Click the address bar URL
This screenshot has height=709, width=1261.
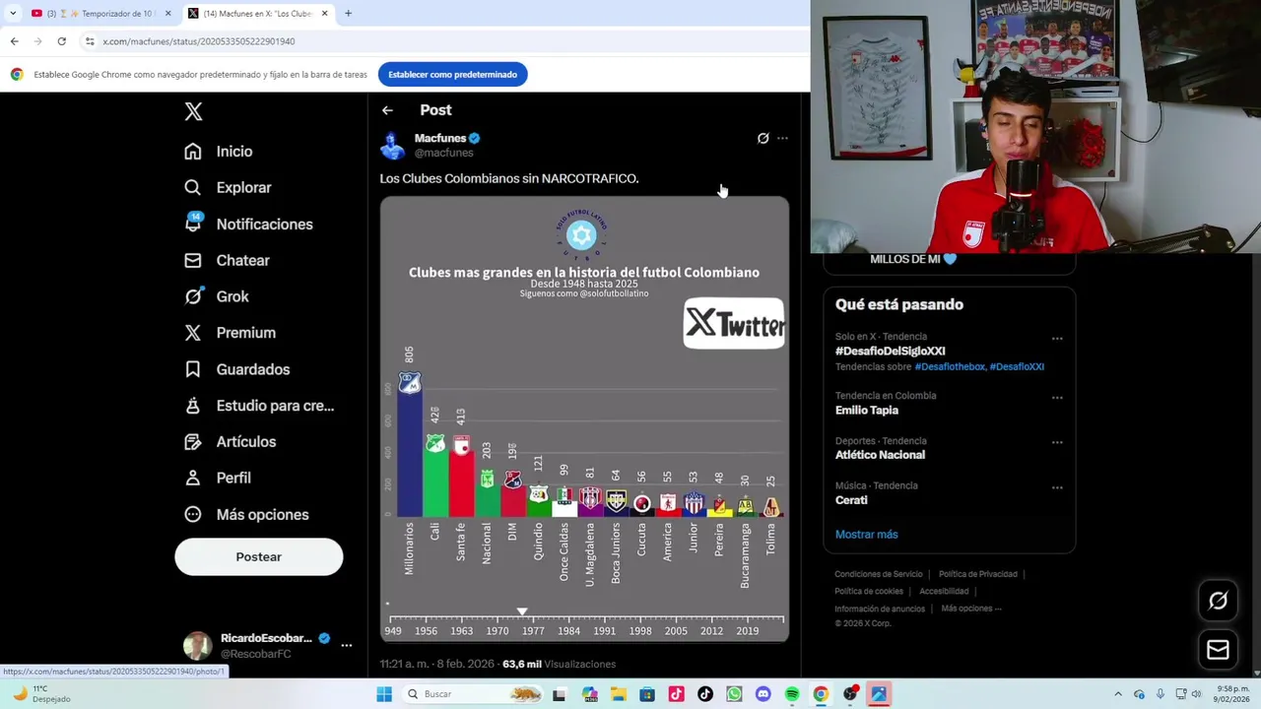click(199, 41)
